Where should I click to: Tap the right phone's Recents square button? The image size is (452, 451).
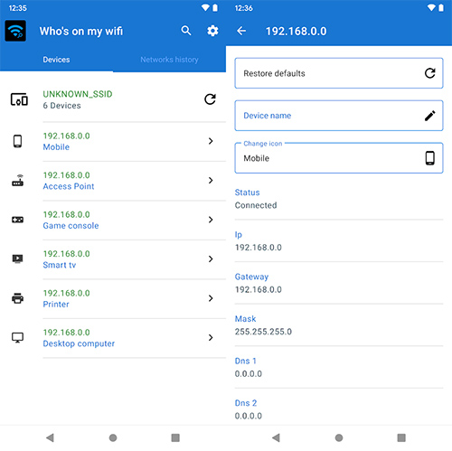401,437
